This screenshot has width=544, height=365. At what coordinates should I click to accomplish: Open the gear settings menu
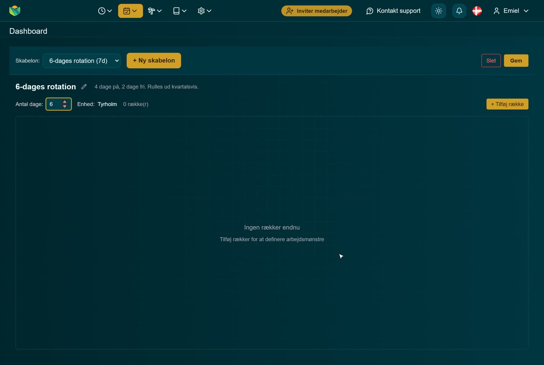pos(204,11)
